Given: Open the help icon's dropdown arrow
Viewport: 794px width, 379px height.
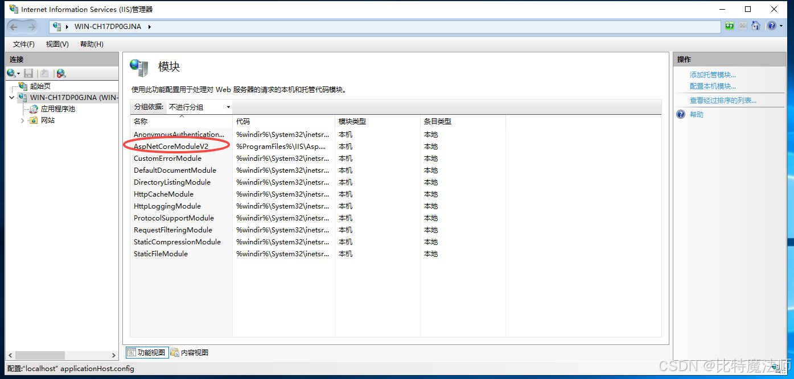Looking at the screenshot, I should [x=780, y=26].
